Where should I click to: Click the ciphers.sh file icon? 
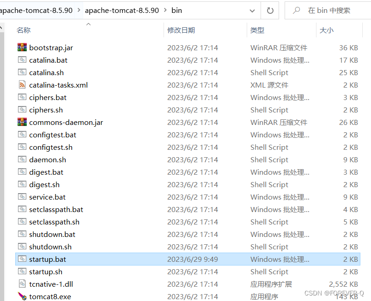pos(22,110)
